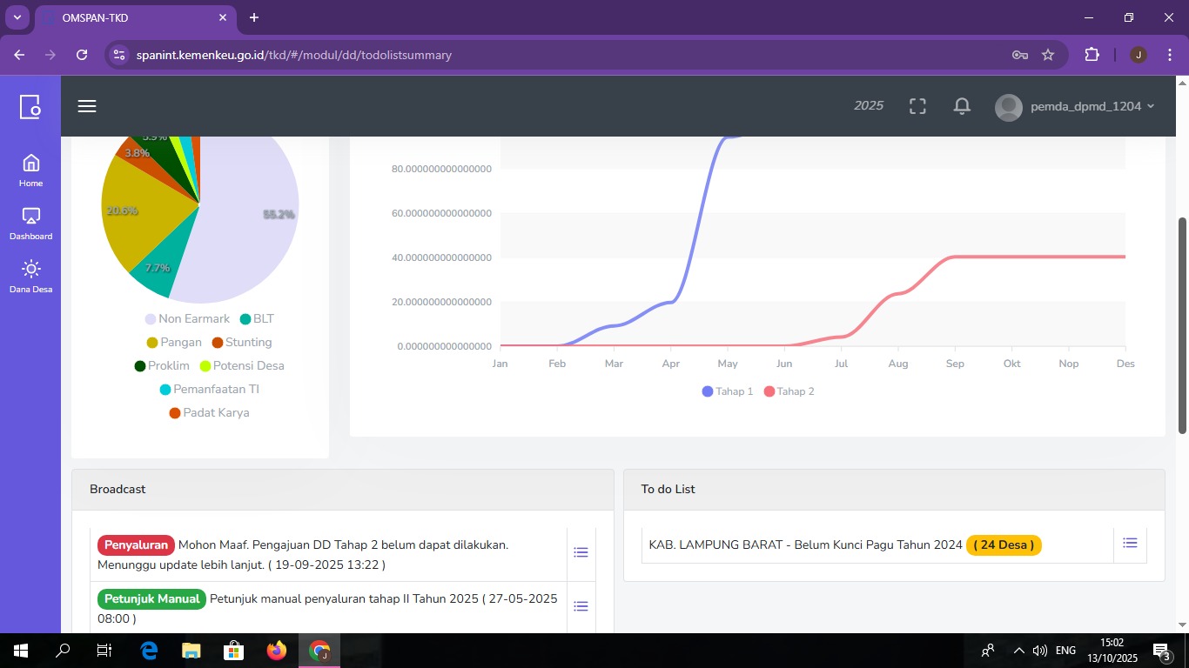This screenshot has width=1189, height=668.
Task: Open a new browser tab
Action: tap(254, 17)
